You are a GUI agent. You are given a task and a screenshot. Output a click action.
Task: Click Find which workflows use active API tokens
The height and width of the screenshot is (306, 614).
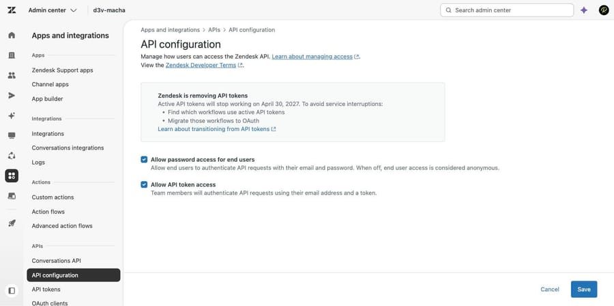[226, 112]
